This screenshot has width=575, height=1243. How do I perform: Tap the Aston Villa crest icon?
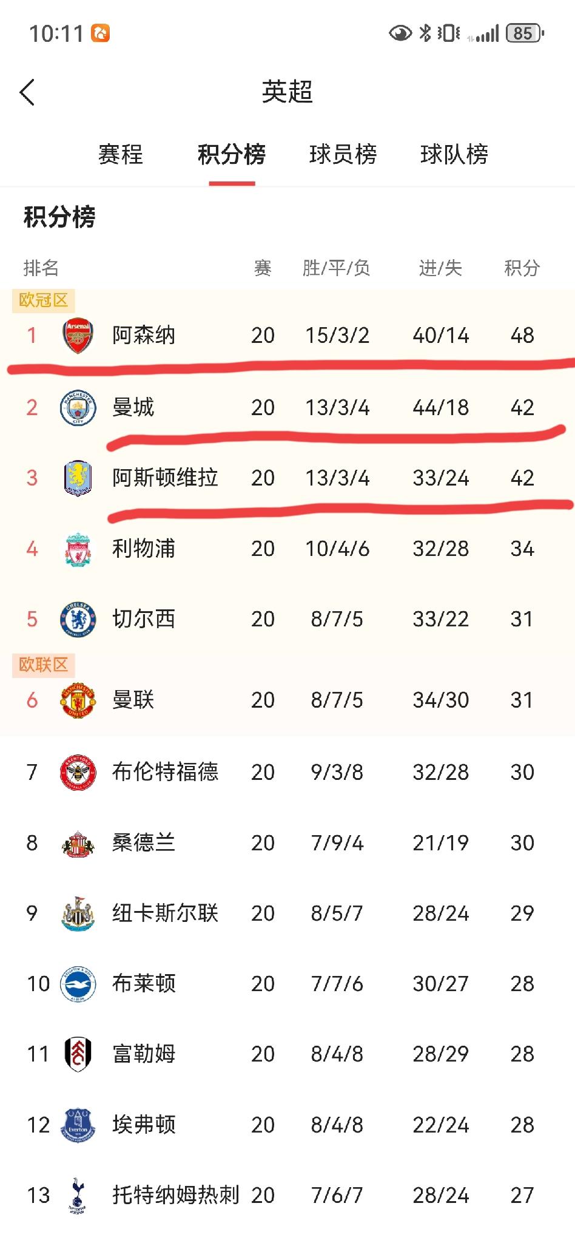pyautogui.click(x=78, y=478)
